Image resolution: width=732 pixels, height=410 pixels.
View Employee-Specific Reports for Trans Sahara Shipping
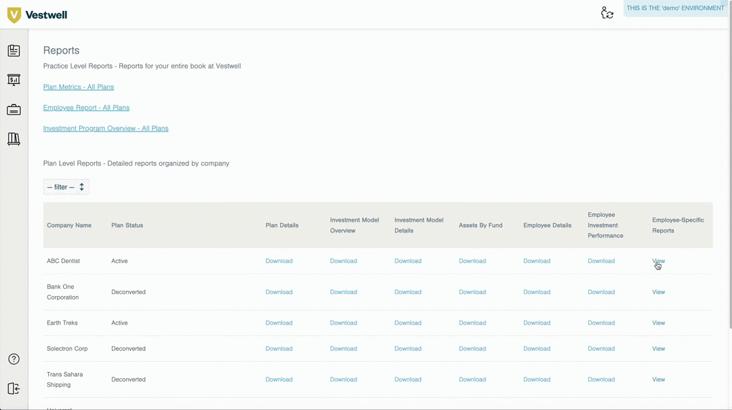[x=659, y=380]
